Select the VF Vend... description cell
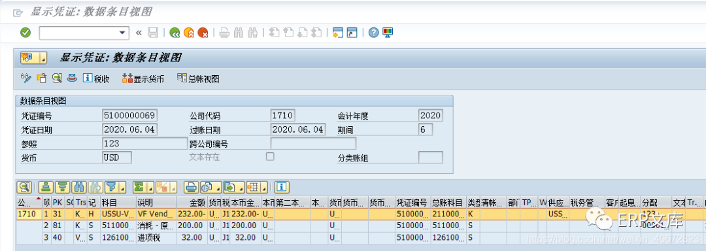 click(x=156, y=214)
